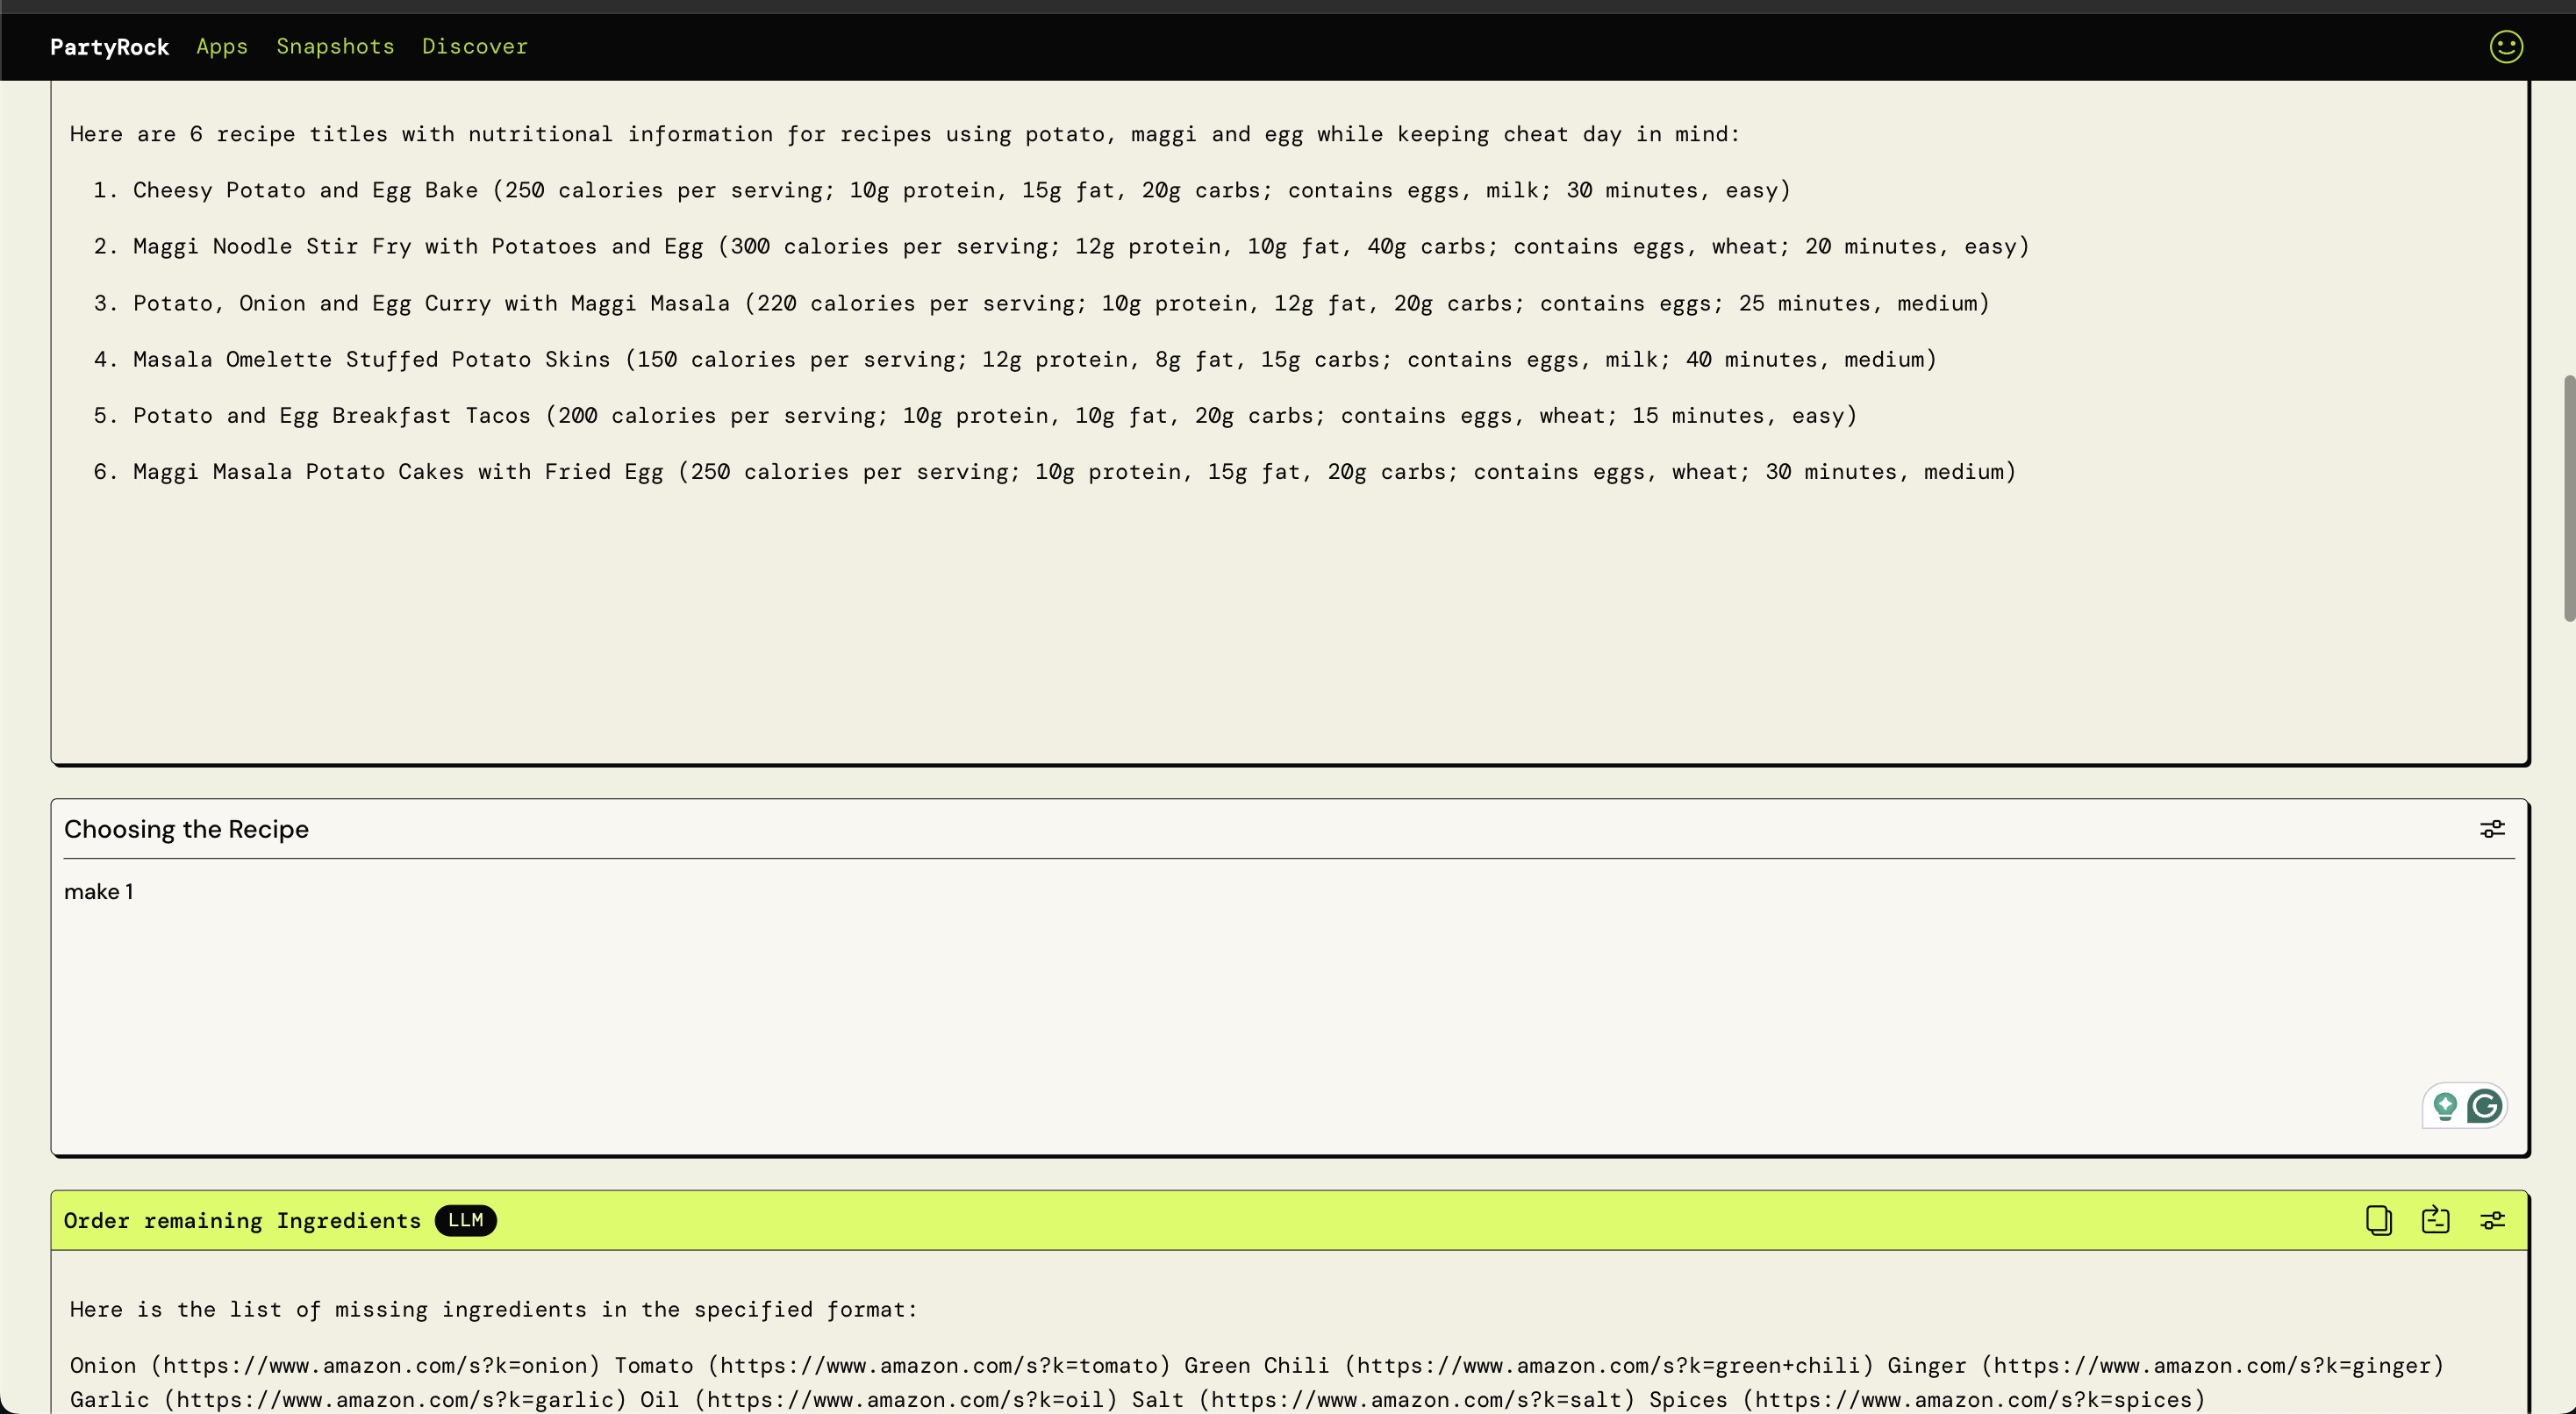Click the Cheesy Potato and Egg Bake list entry
Screen dimensions: 2576x1414
305,190
